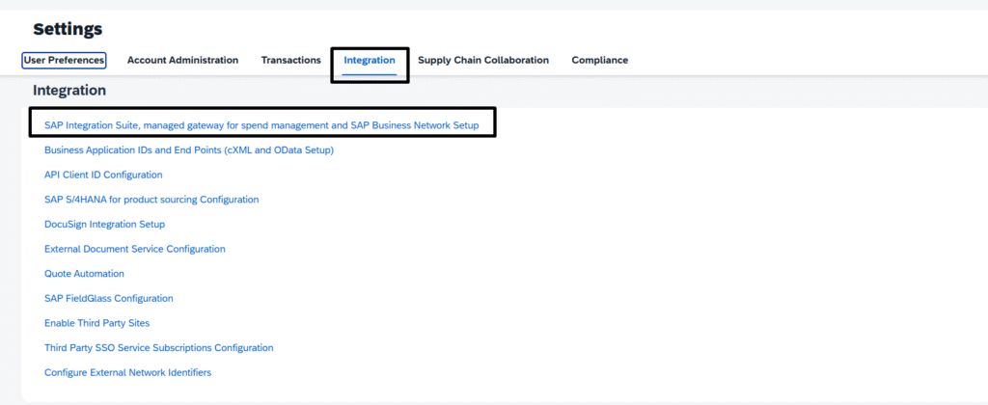
Task: Open the Compliance tab
Action: (599, 60)
